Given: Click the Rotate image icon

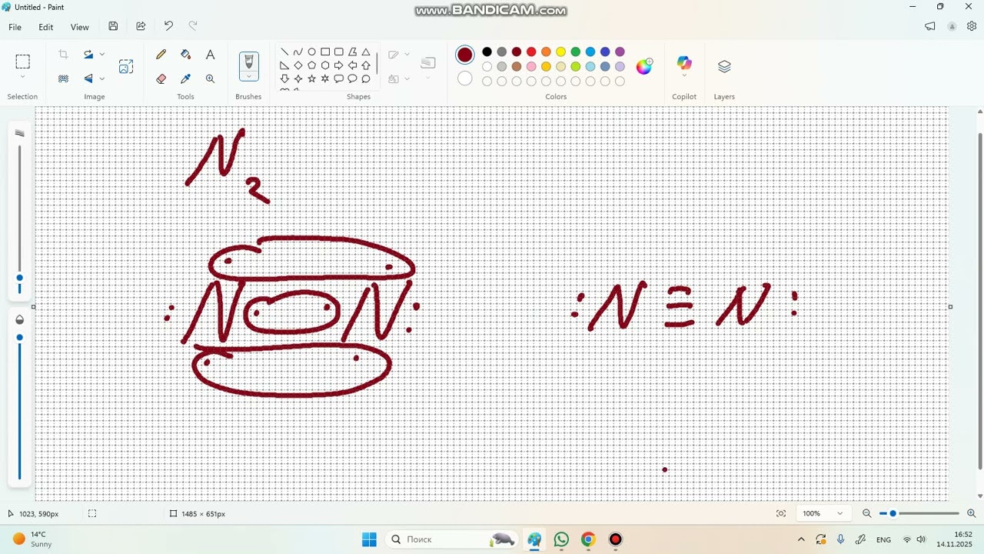Looking at the screenshot, I should point(88,55).
